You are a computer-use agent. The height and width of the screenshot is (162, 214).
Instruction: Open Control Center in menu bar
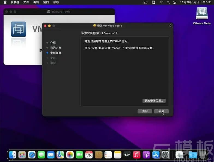tap(175, 2)
